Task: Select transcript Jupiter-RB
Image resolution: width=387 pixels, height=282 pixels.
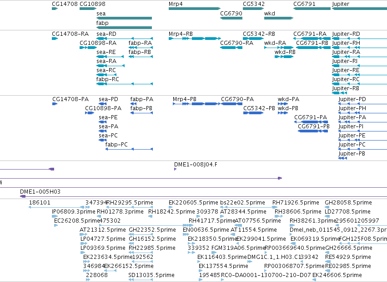Action: (x=339, y=93)
